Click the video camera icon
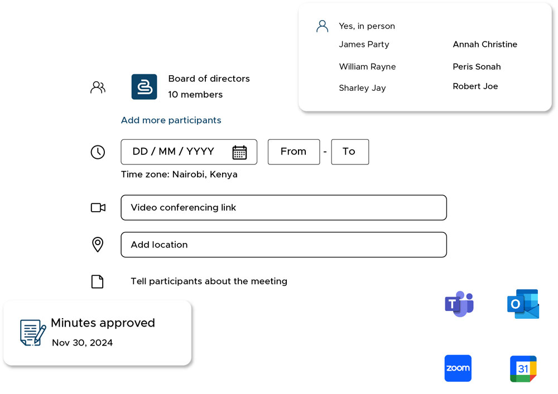This screenshot has width=558, height=394. [98, 208]
